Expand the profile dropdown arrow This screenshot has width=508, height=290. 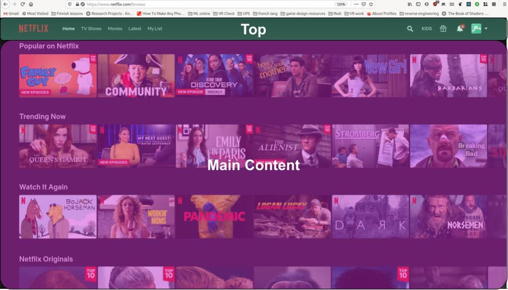click(485, 29)
